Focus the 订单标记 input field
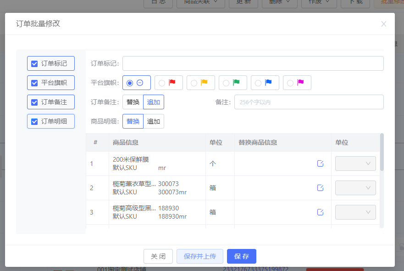The width and height of the screenshot is (404, 271). tap(253, 63)
